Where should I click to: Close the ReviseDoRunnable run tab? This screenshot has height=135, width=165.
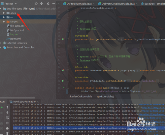coord(38,102)
